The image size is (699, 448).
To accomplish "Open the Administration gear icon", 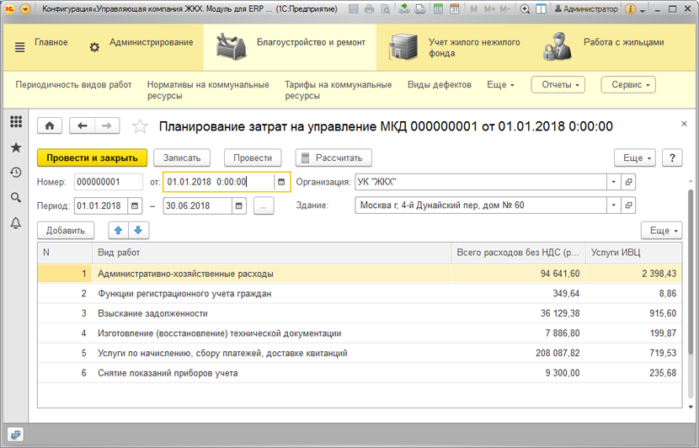I will coord(94,47).
